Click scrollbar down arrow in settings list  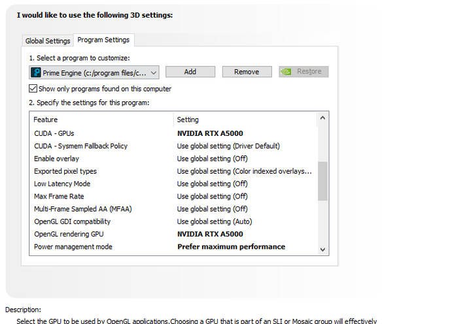[322, 249]
